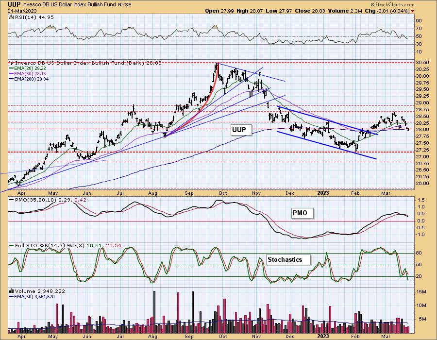Screen dimensions: 437x340
Task: Click the bold UUP ticker in the header
Action: (x=14, y=4)
